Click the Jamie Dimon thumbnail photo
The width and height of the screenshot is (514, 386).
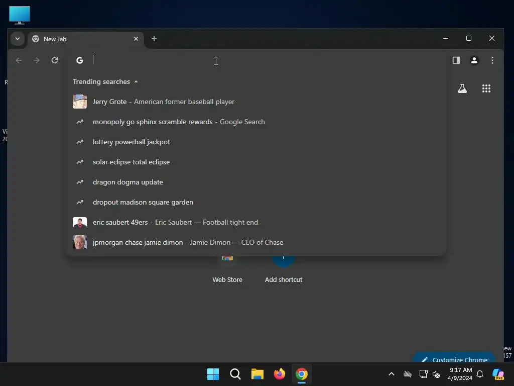pyautogui.click(x=80, y=242)
